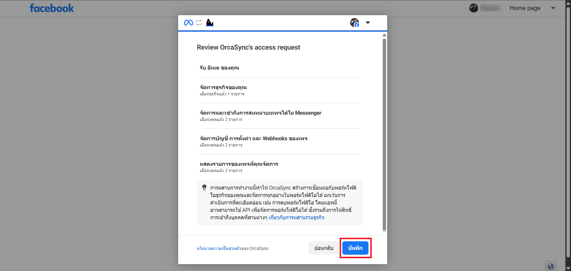Viewport: 571px width, 271px height.
Task: Open the นโยบายความเป็นส่วนตัว privacy policy link
Action: click(219, 248)
